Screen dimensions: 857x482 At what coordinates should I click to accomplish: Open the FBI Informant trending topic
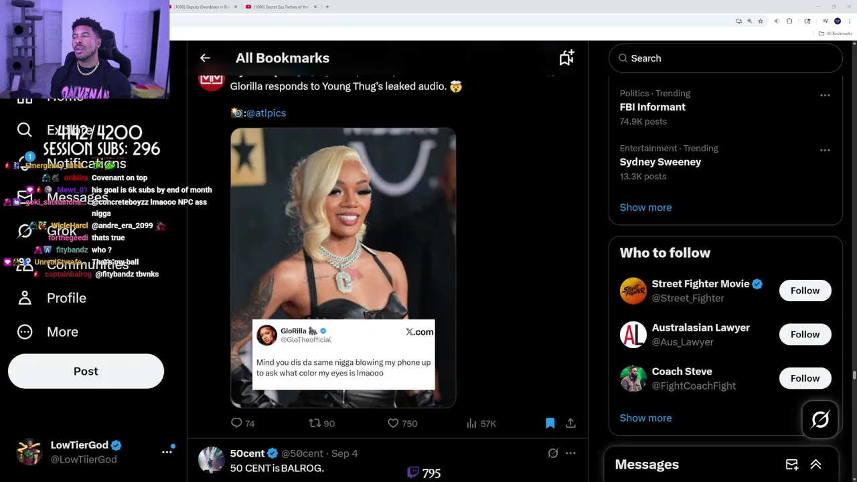coord(652,107)
